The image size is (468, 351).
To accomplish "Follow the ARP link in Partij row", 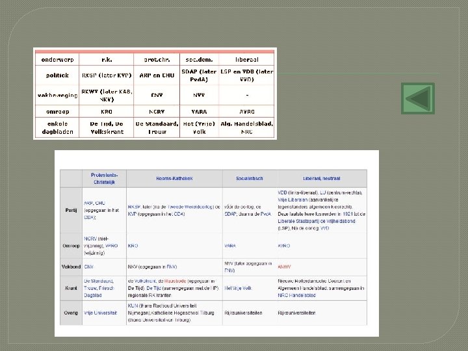I will click(x=88, y=203).
